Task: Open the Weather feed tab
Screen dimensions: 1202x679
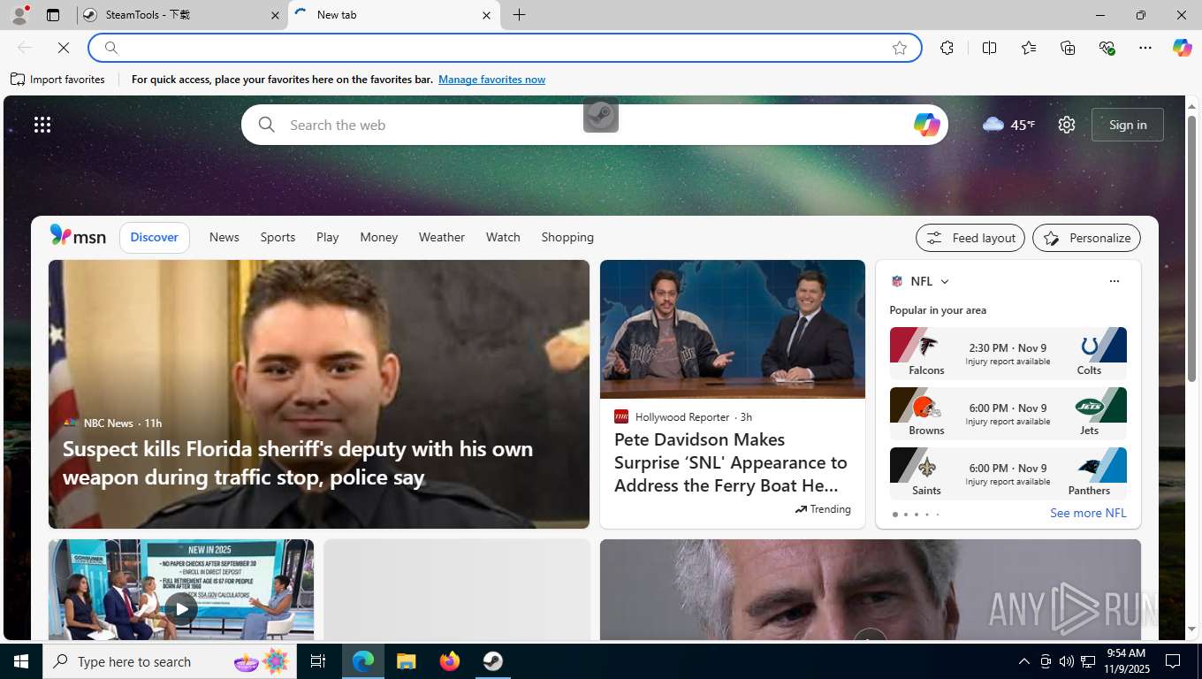Action: [x=442, y=237]
